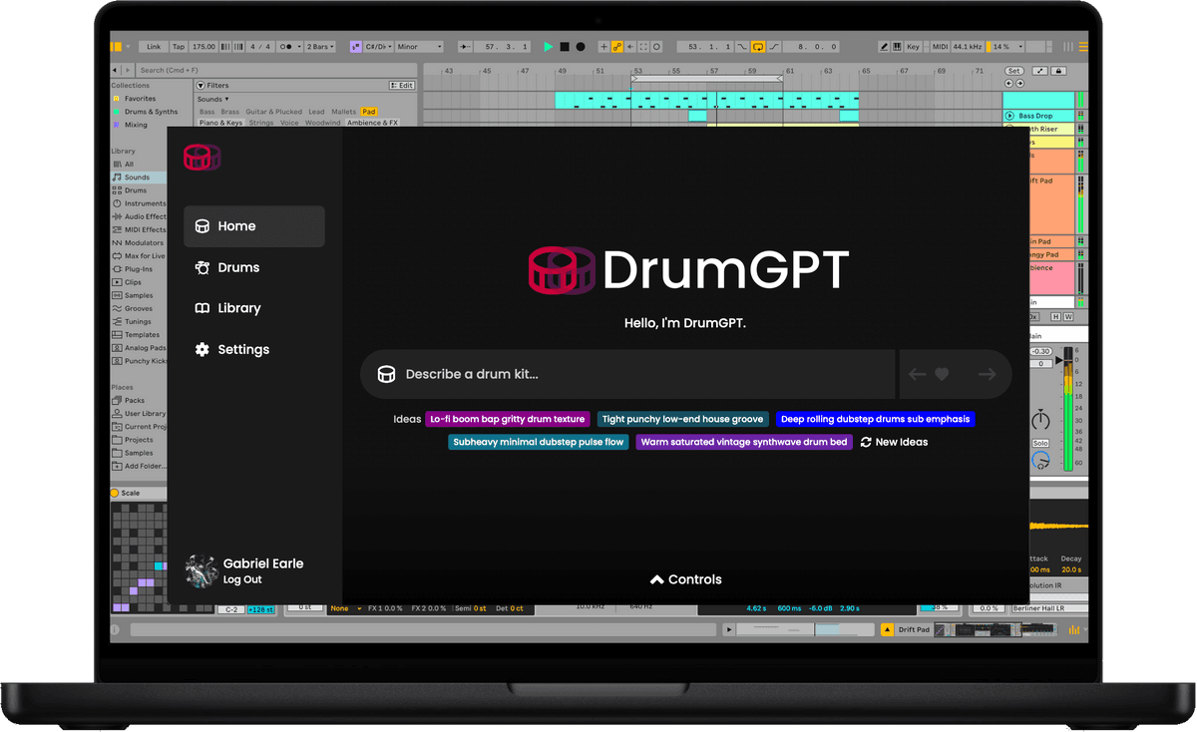Image resolution: width=1197 pixels, height=732 pixels.
Task: Focus the "Describe a drum kit..." prompt field
Action: click(x=627, y=374)
